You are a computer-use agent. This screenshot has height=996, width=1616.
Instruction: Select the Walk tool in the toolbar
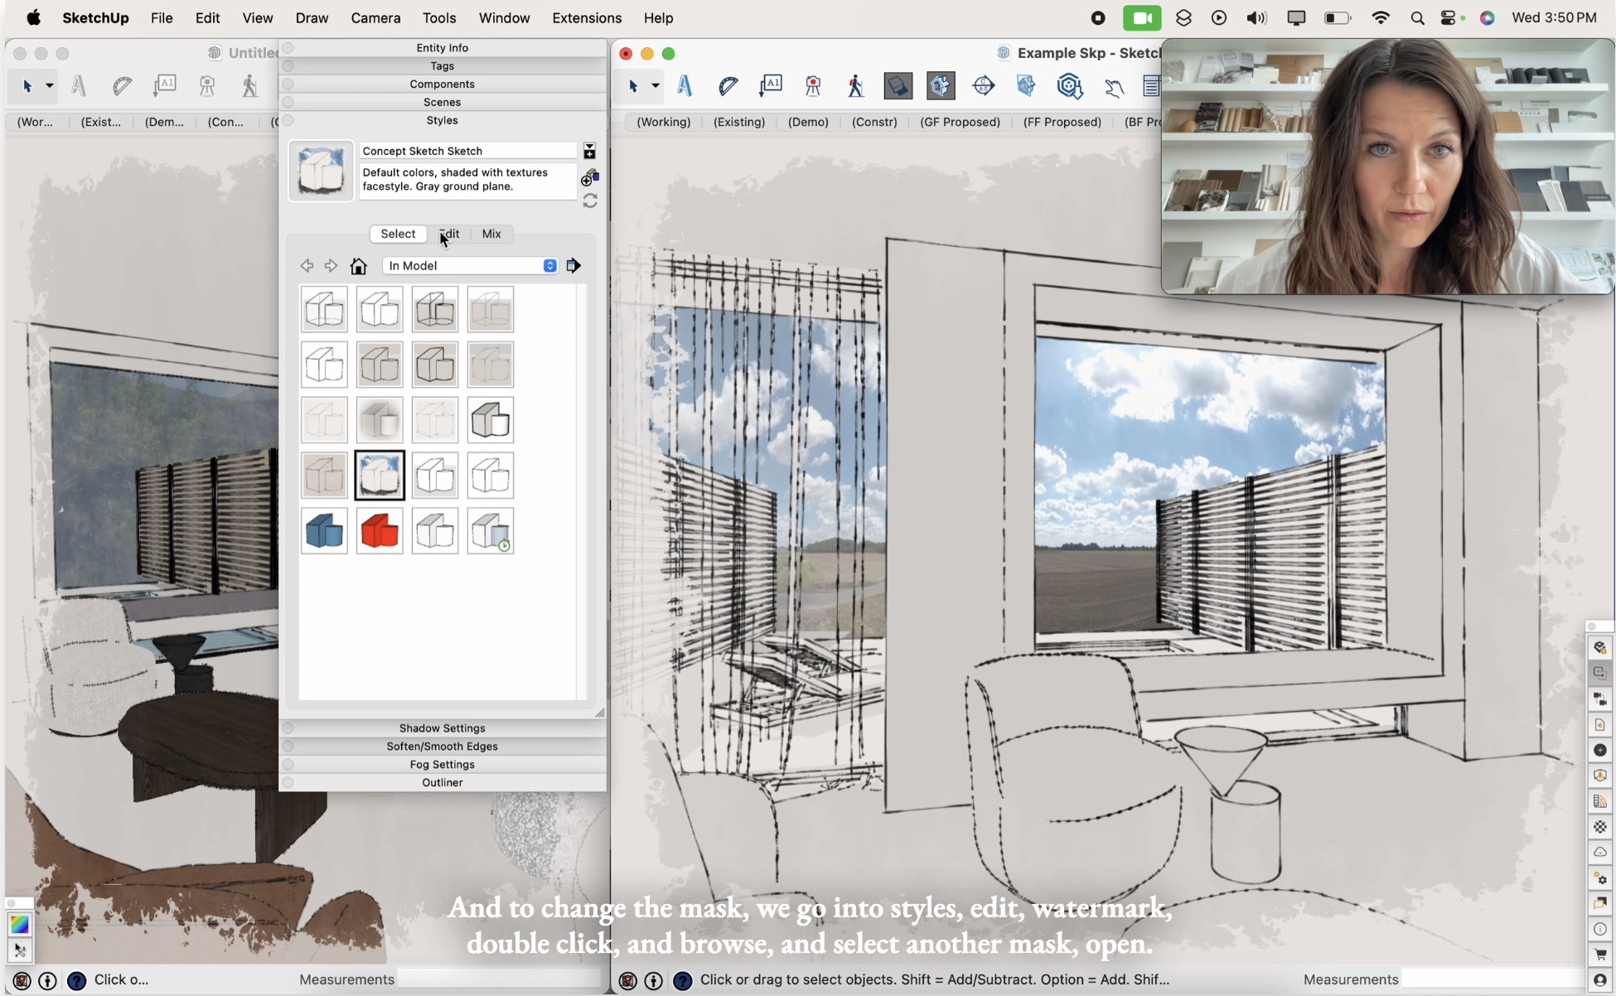[x=855, y=85]
